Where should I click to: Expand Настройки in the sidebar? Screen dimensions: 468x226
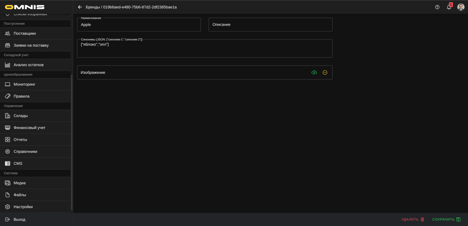pyautogui.click(x=23, y=207)
